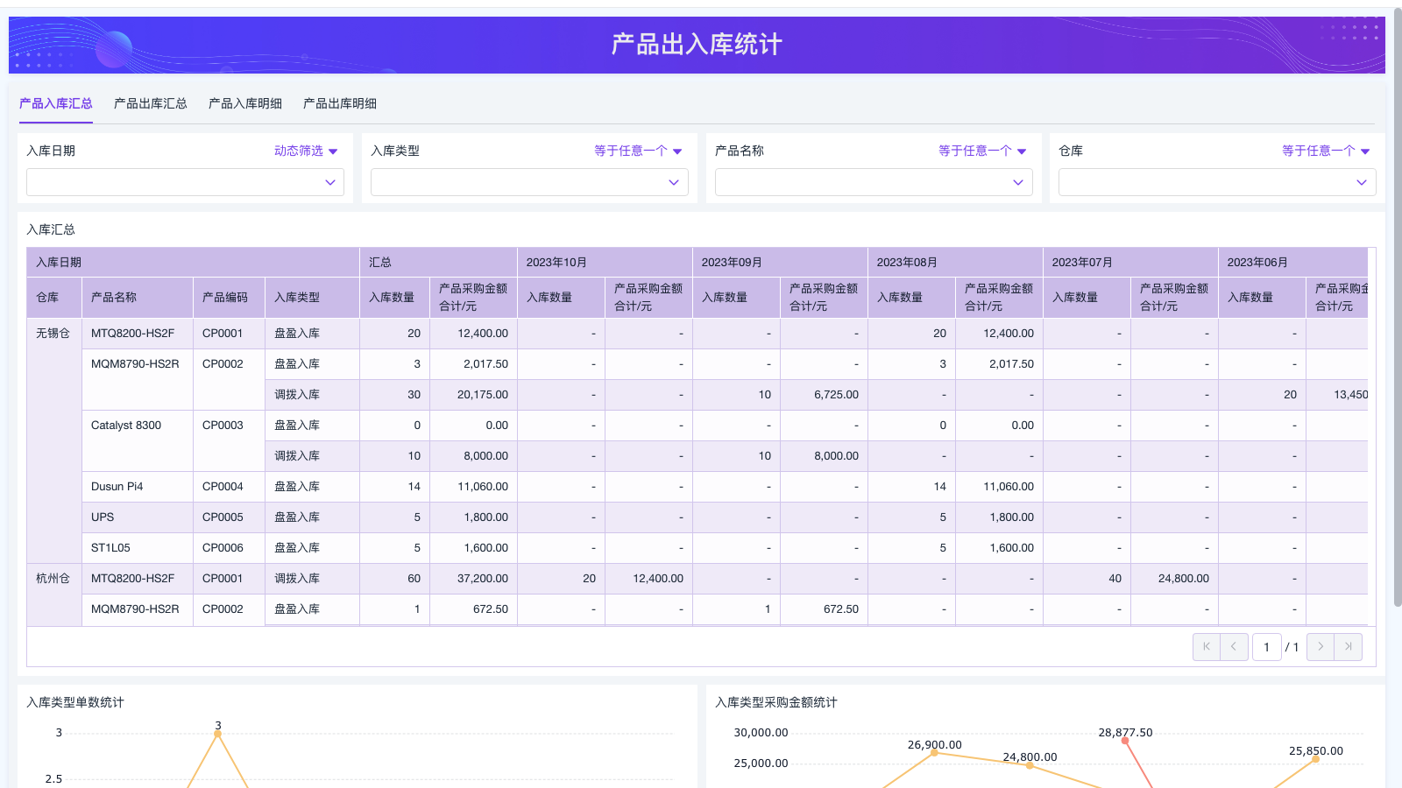Jump to last table page

click(1349, 647)
